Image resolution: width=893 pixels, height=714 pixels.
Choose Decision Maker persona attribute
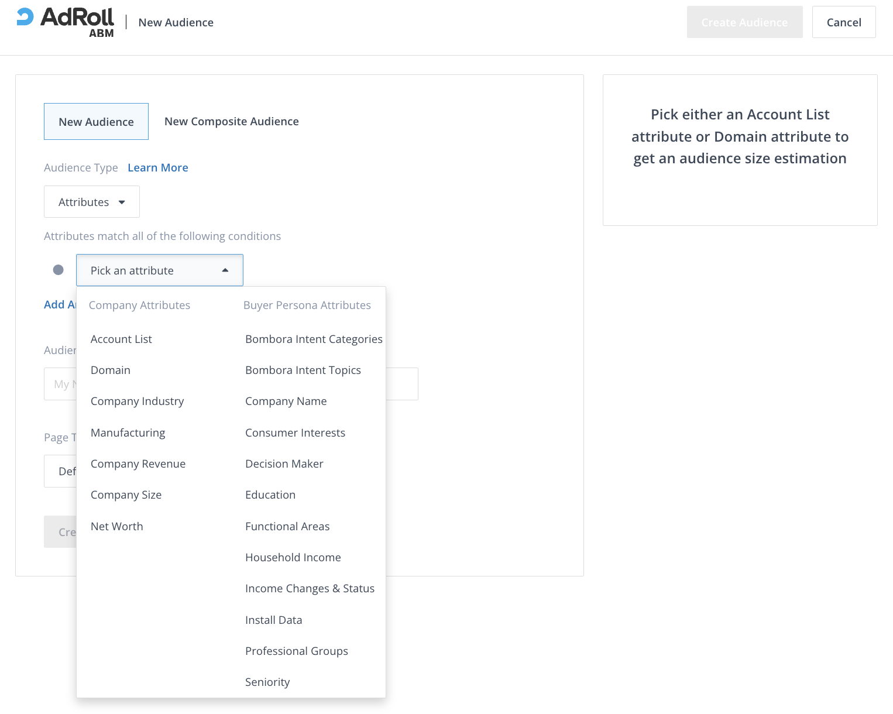(x=284, y=464)
